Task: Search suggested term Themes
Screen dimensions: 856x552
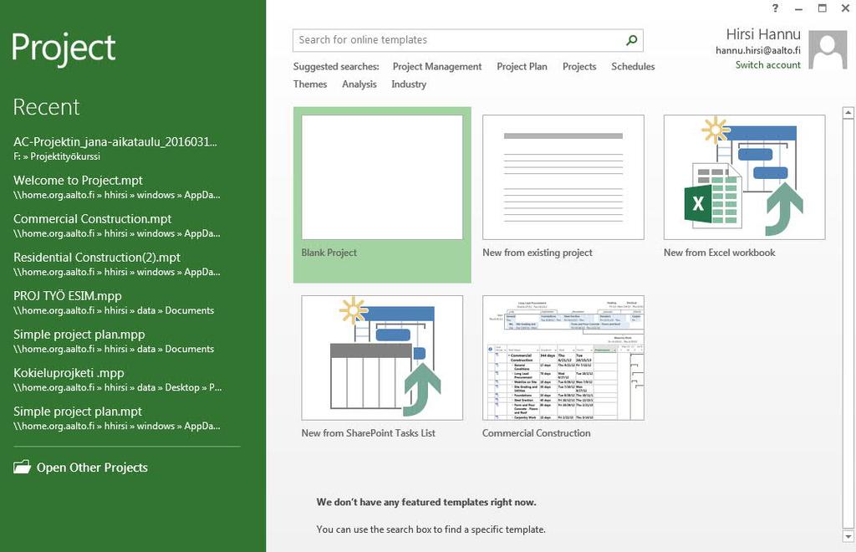Action: coord(310,84)
